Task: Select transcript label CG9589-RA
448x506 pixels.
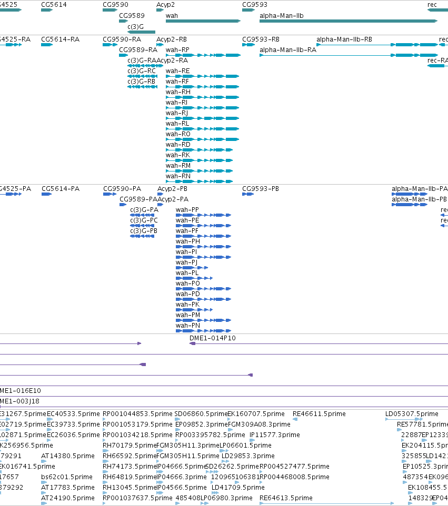Action: pos(138,50)
